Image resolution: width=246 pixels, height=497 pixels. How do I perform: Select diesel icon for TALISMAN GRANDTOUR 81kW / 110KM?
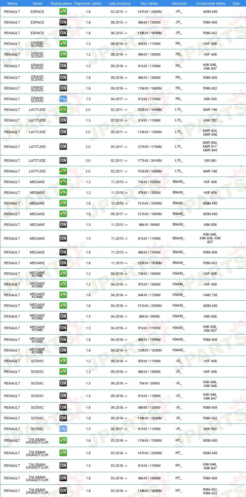63,466
